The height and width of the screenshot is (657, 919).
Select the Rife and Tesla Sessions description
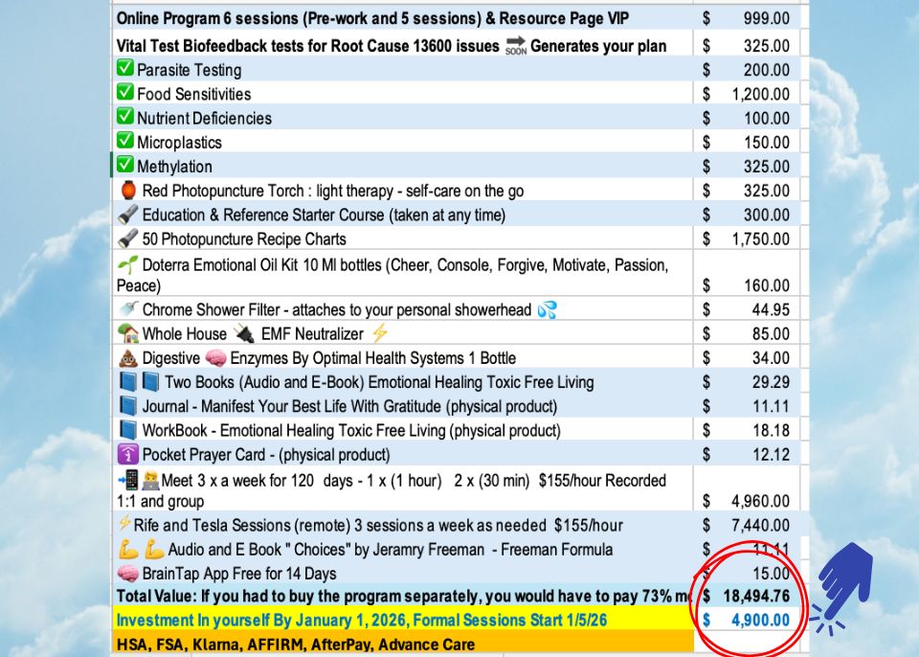click(x=378, y=525)
